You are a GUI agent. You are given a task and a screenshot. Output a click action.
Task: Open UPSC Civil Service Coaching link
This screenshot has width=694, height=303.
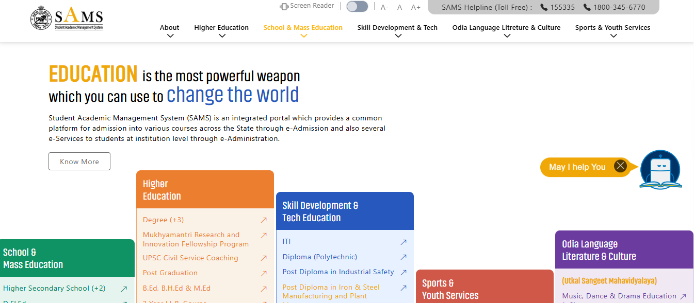tap(190, 258)
